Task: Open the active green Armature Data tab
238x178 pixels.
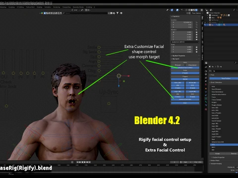Action: tap(206, 98)
